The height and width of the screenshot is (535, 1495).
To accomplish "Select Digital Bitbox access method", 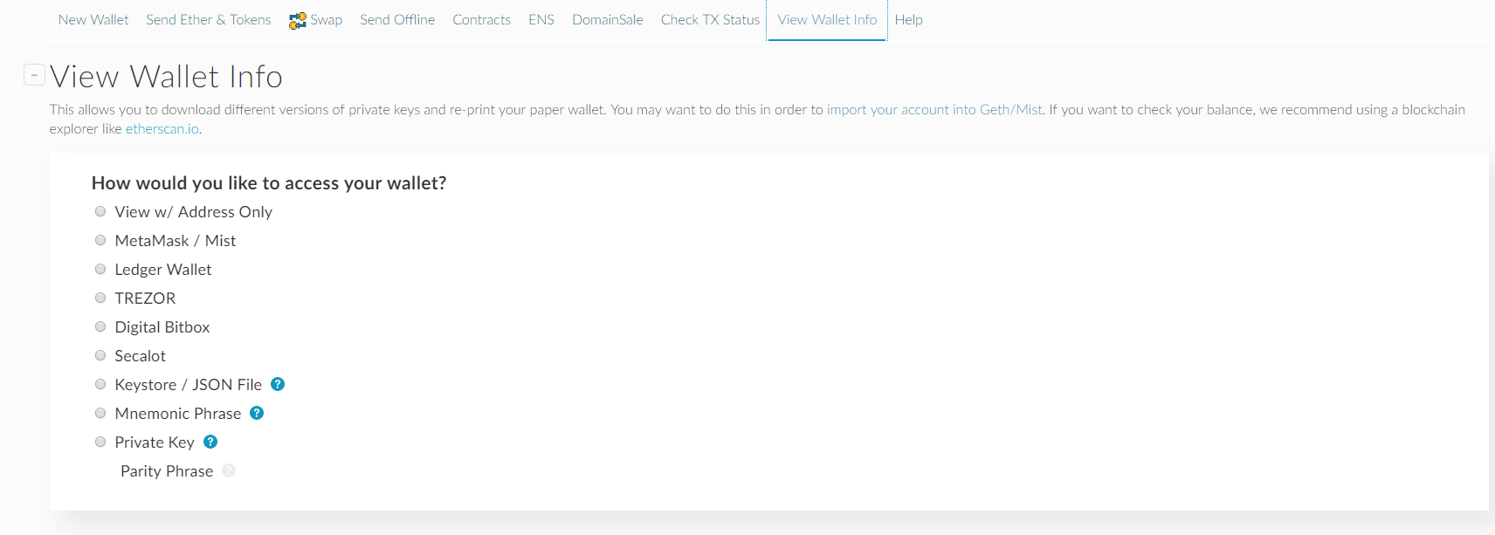I will (100, 326).
